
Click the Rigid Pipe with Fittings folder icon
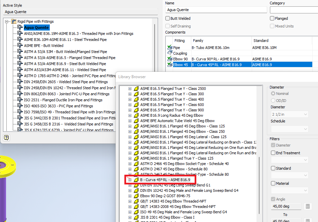pyautogui.click(x=14, y=21)
